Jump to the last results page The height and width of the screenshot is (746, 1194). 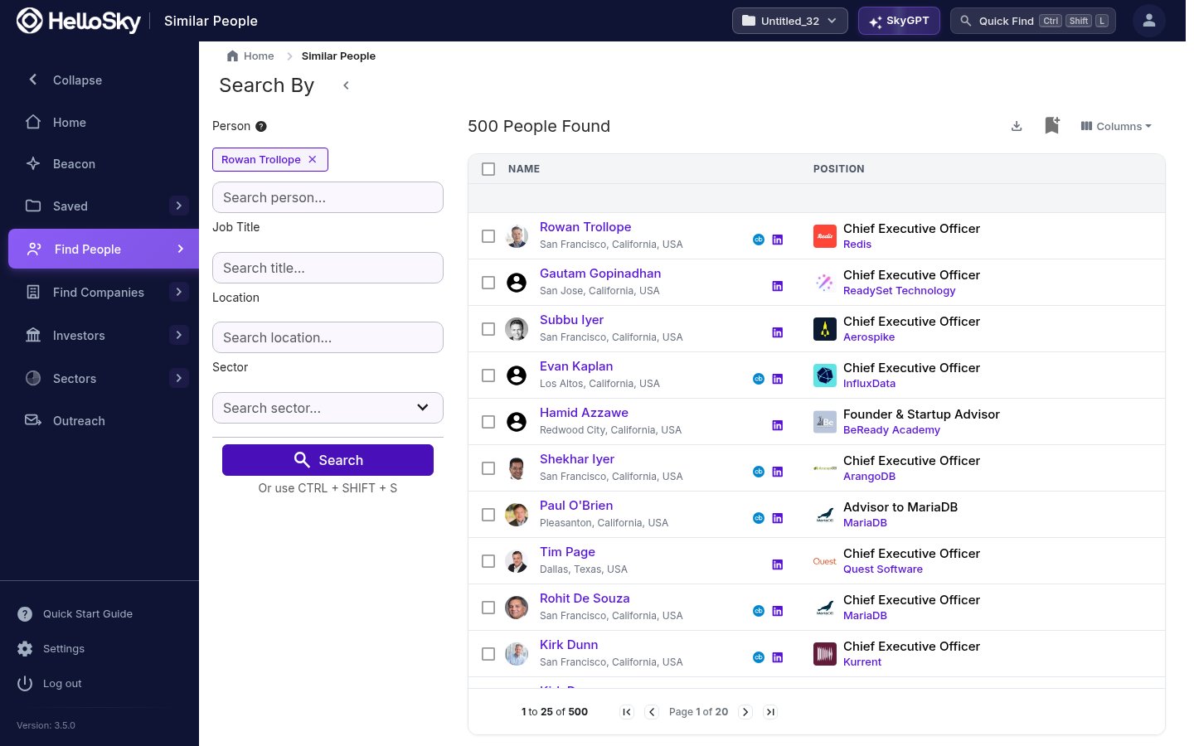click(770, 712)
